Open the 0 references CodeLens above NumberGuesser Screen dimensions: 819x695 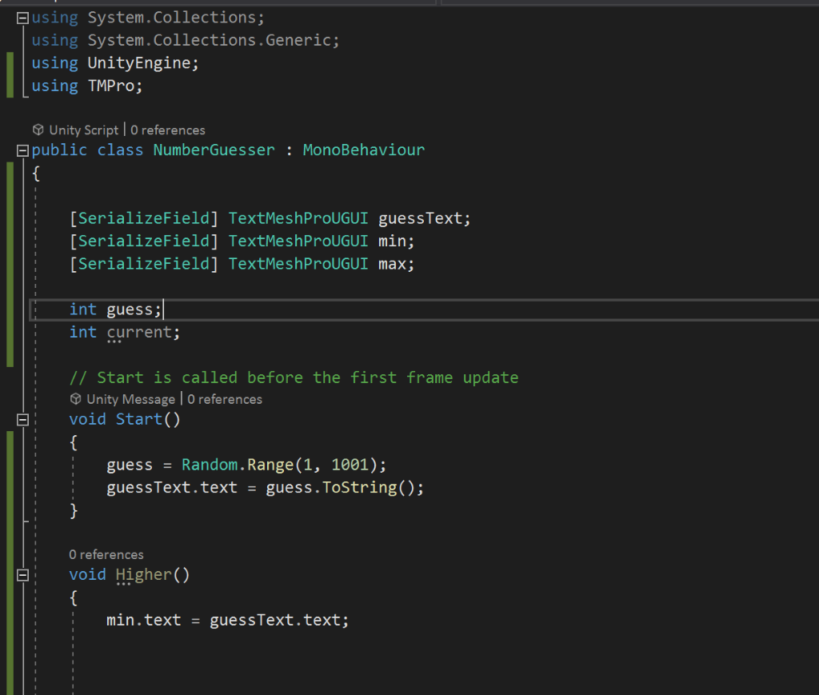(x=168, y=130)
